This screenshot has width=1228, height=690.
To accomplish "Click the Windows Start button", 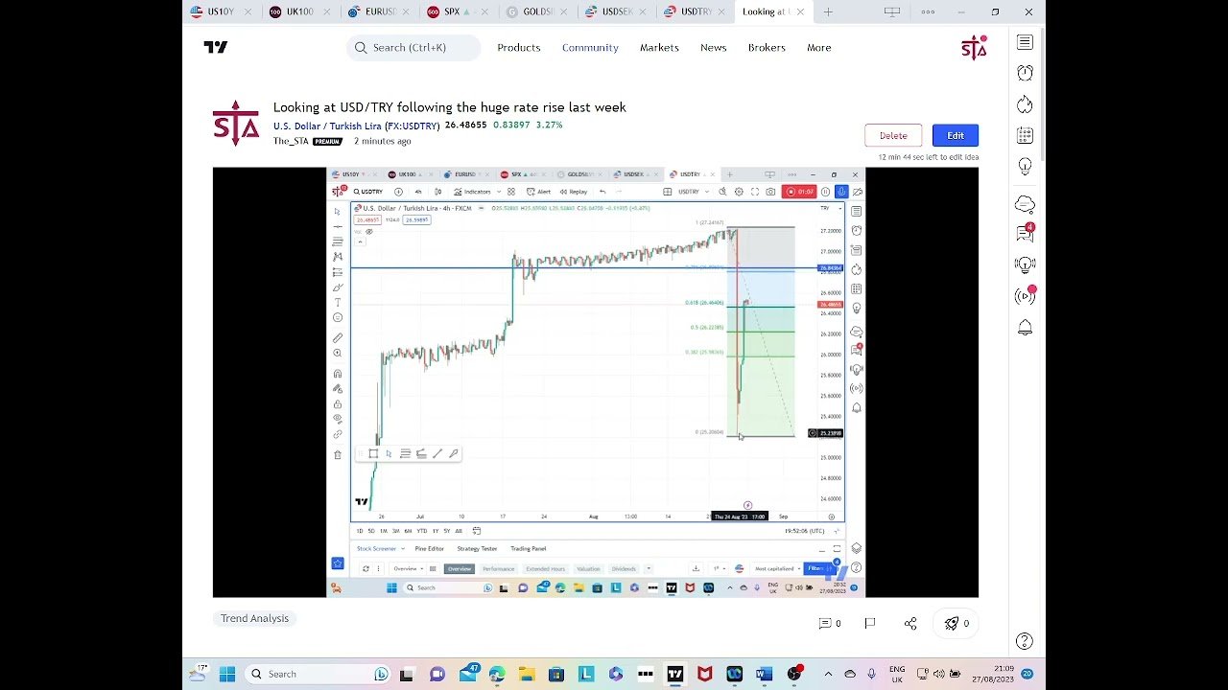I will click(x=227, y=674).
